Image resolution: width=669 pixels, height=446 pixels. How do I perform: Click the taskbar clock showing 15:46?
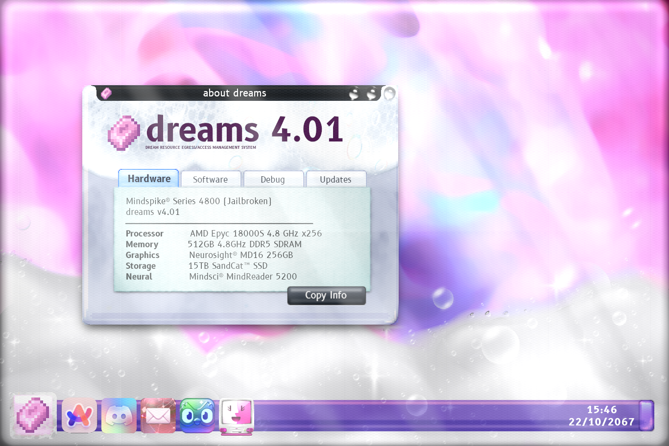point(601,410)
